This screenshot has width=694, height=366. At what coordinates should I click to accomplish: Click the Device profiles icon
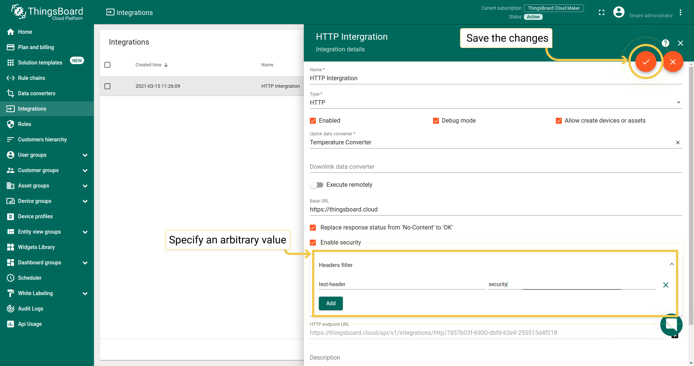11,216
